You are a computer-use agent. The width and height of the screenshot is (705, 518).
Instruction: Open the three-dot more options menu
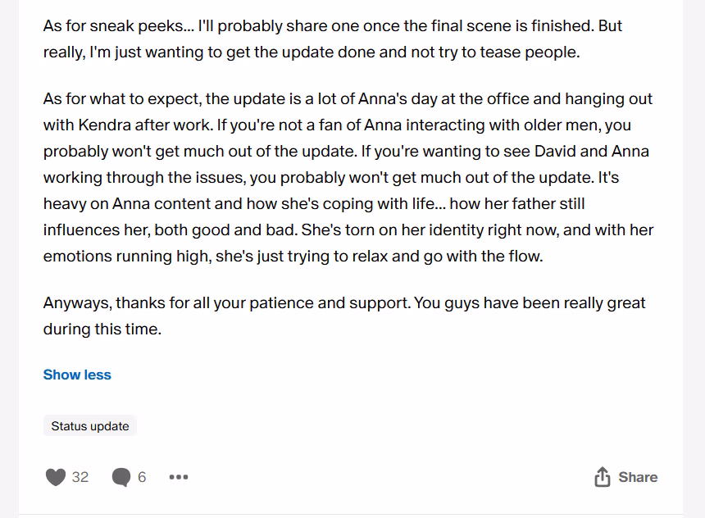coord(178,477)
